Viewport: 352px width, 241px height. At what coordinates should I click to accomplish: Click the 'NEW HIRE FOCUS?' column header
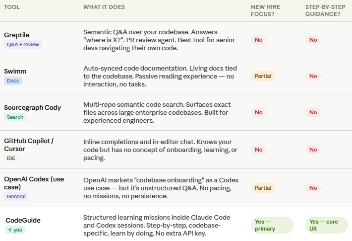265,10
